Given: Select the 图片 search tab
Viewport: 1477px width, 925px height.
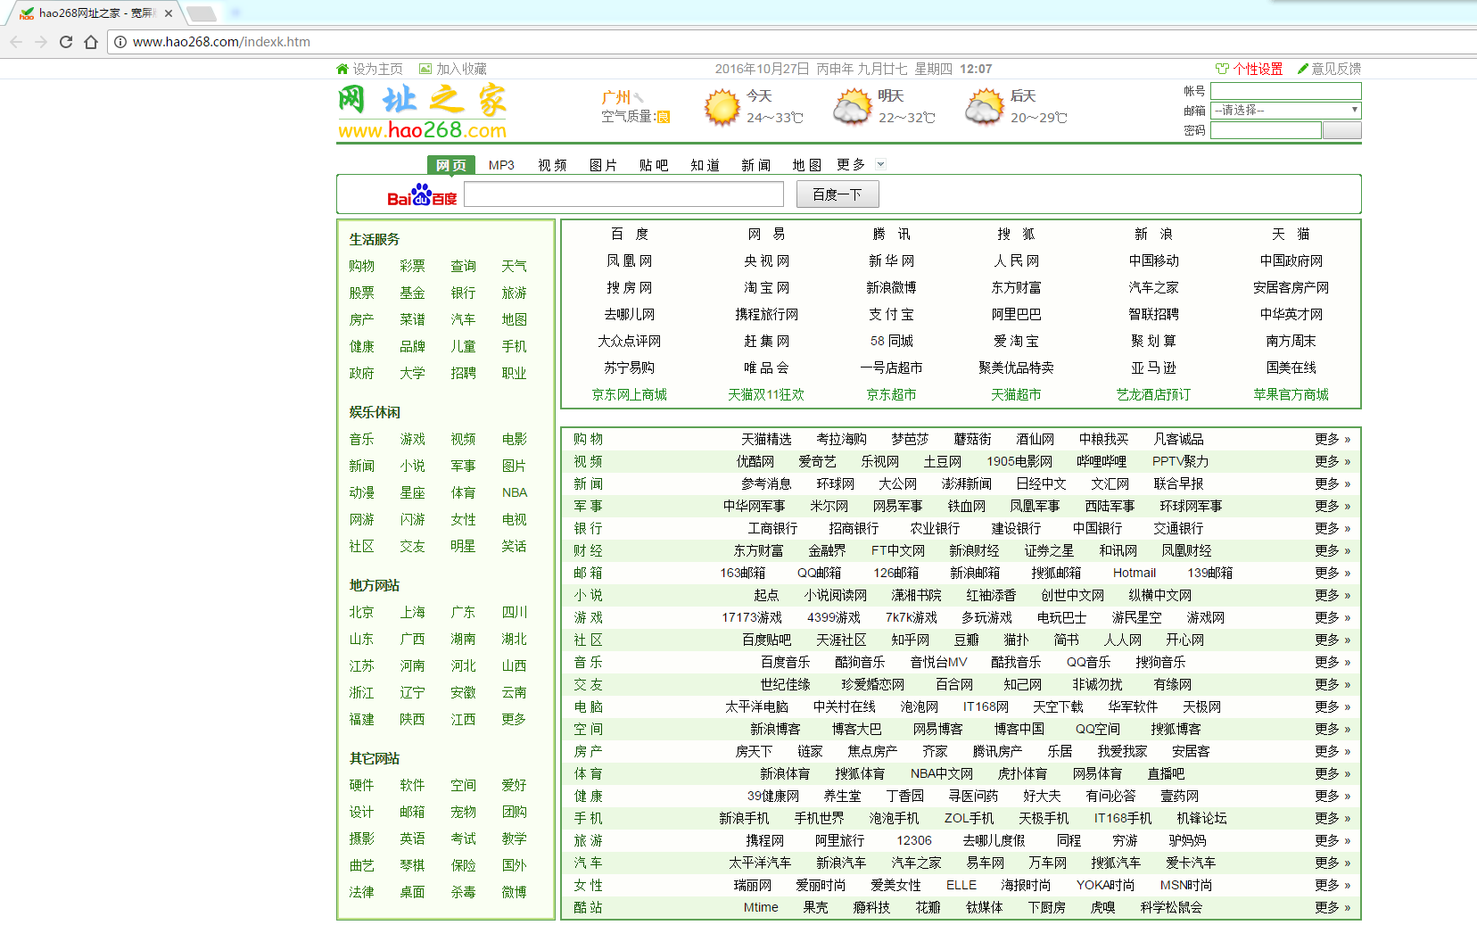Looking at the screenshot, I should 603,165.
